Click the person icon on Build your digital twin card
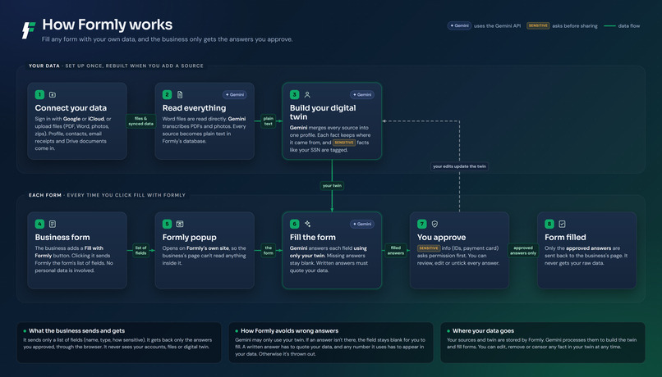 click(307, 95)
